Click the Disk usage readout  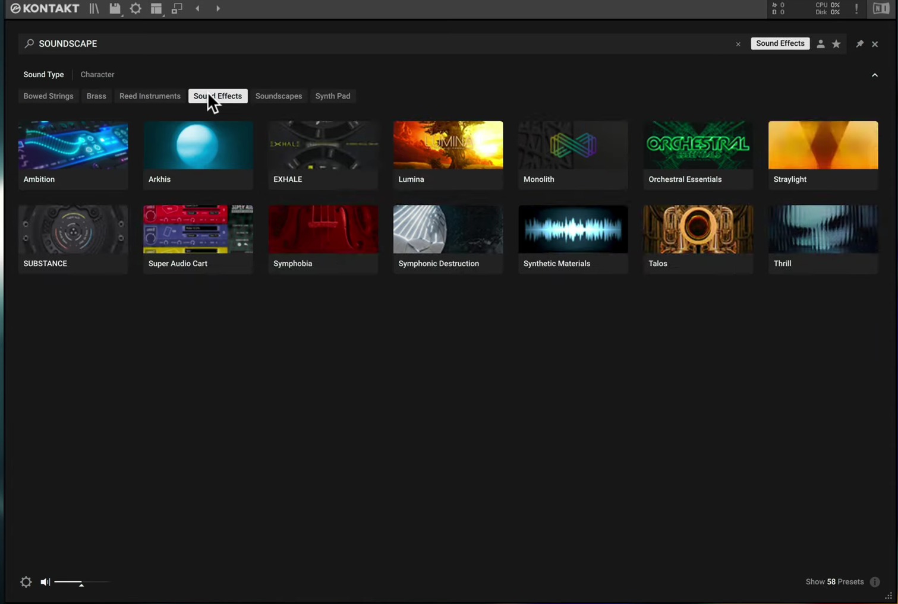click(x=828, y=12)
